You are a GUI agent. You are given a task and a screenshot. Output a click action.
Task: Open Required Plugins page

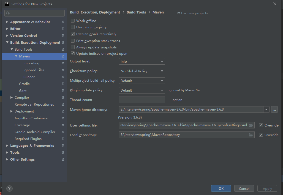(28, 139)
